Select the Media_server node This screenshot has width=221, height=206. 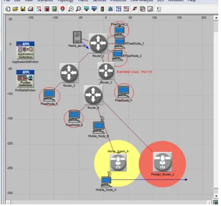(77, 38)
